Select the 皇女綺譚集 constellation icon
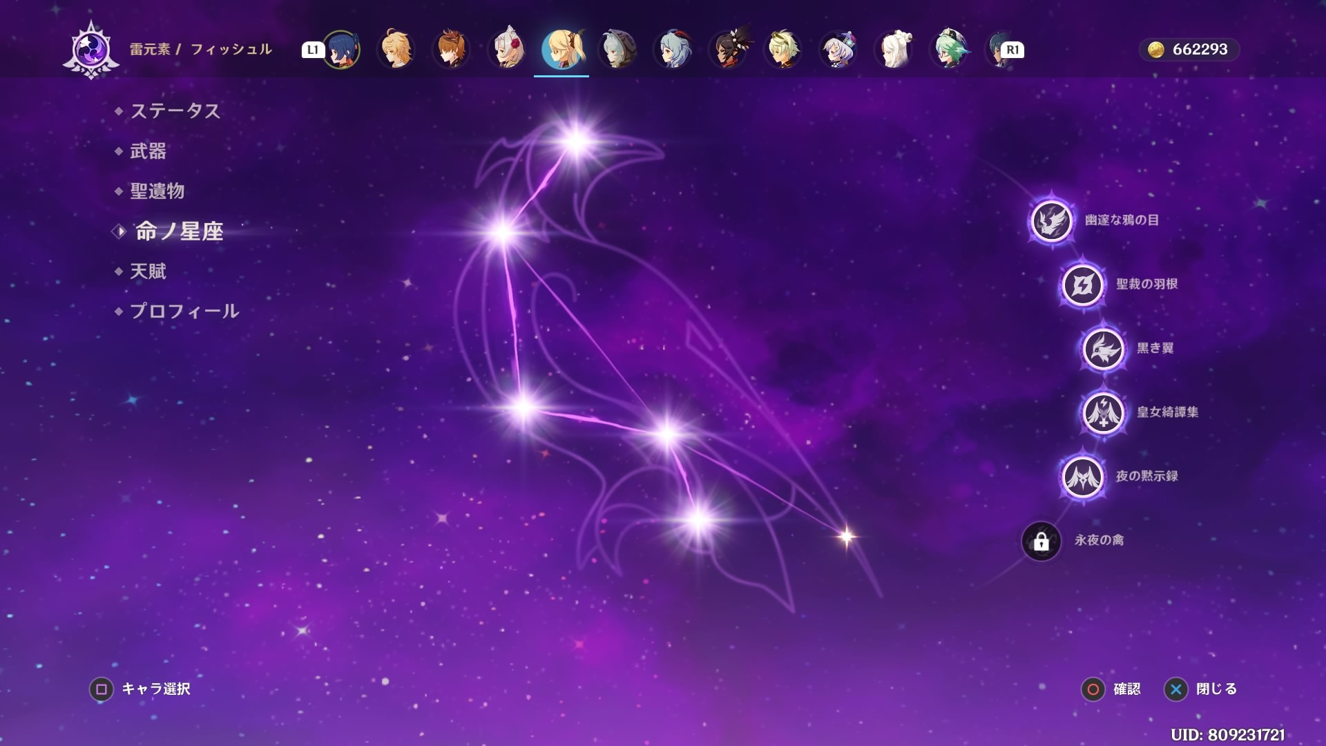The height and width of the screenshot is (746, 1326). tap(1103, 412)
